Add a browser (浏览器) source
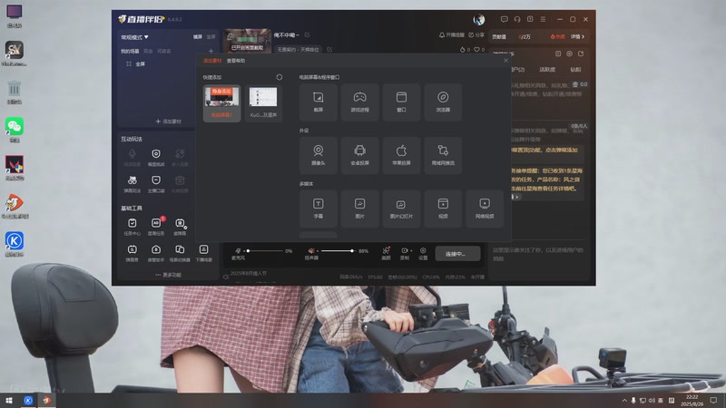 [x=443, y=102]
